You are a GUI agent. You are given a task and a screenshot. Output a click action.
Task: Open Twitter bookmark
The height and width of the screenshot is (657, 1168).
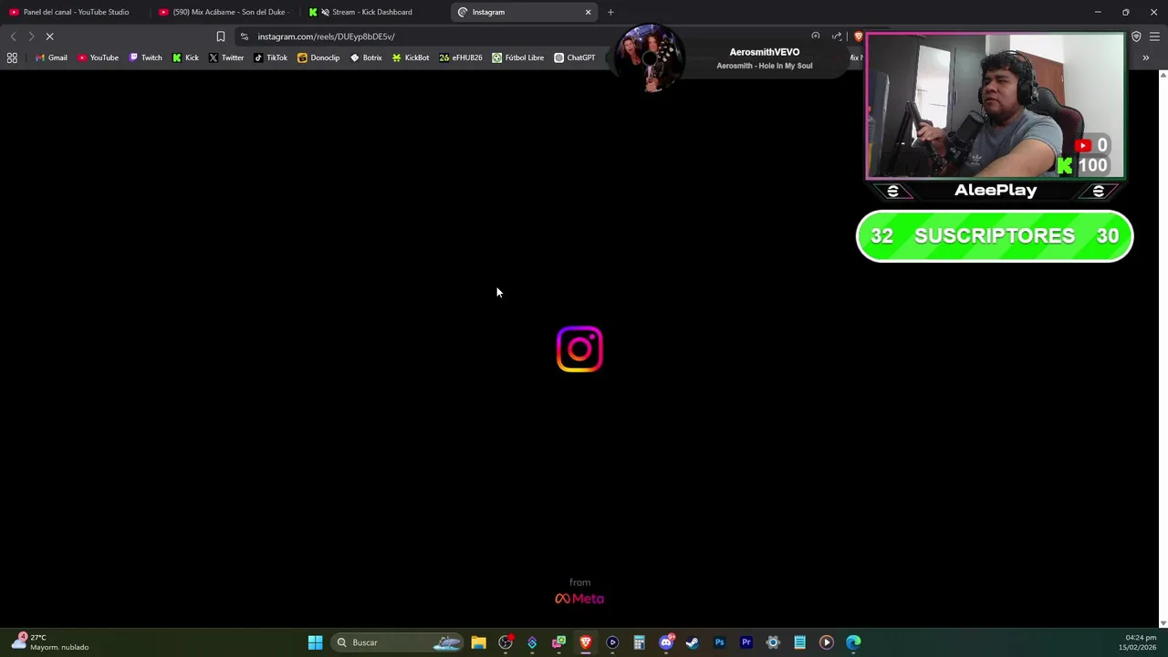(226, 57)
